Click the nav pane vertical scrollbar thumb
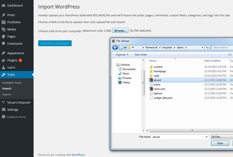 143,82
